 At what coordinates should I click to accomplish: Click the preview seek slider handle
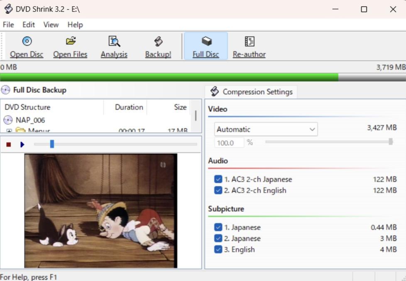52,144
